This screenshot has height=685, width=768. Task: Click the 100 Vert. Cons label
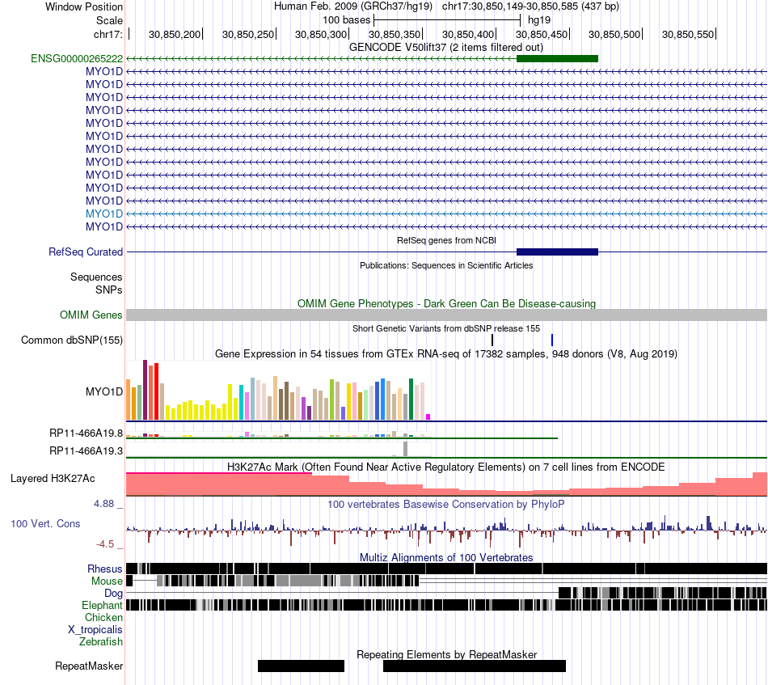pos(45,524)
